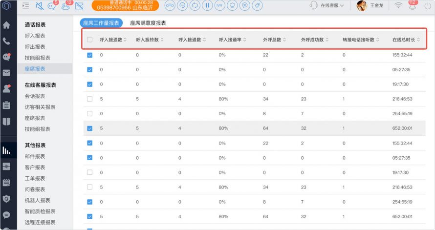The image size is (435, 230).
Task: Open 座席报表 under 在线客服报表
Action: click(35, 118)
